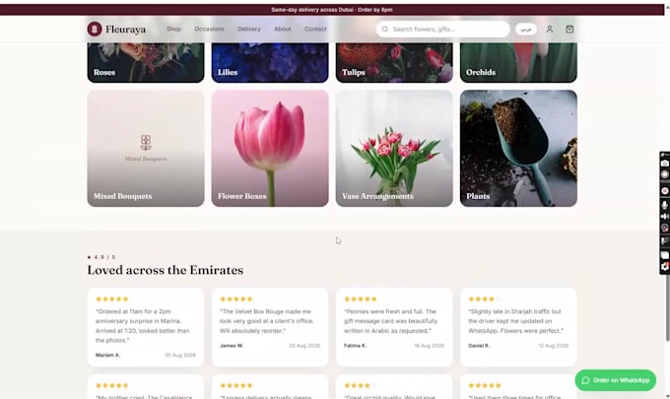The image size is (670, 399).
Task: Click the camera screenshot icon in recorder toolbar
Action: (665, 164)
